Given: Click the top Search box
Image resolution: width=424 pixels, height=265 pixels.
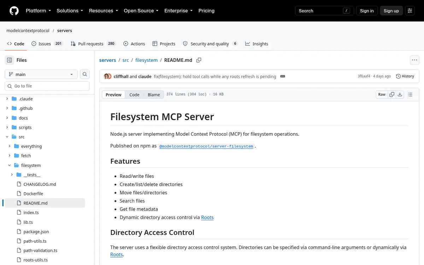Looking at the screenshot, I should (324, 11).
